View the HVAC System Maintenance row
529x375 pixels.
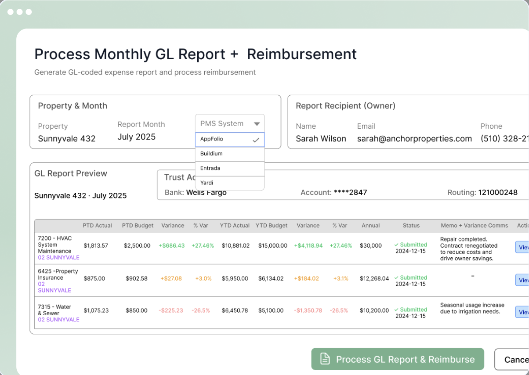(x=522, y=247)
